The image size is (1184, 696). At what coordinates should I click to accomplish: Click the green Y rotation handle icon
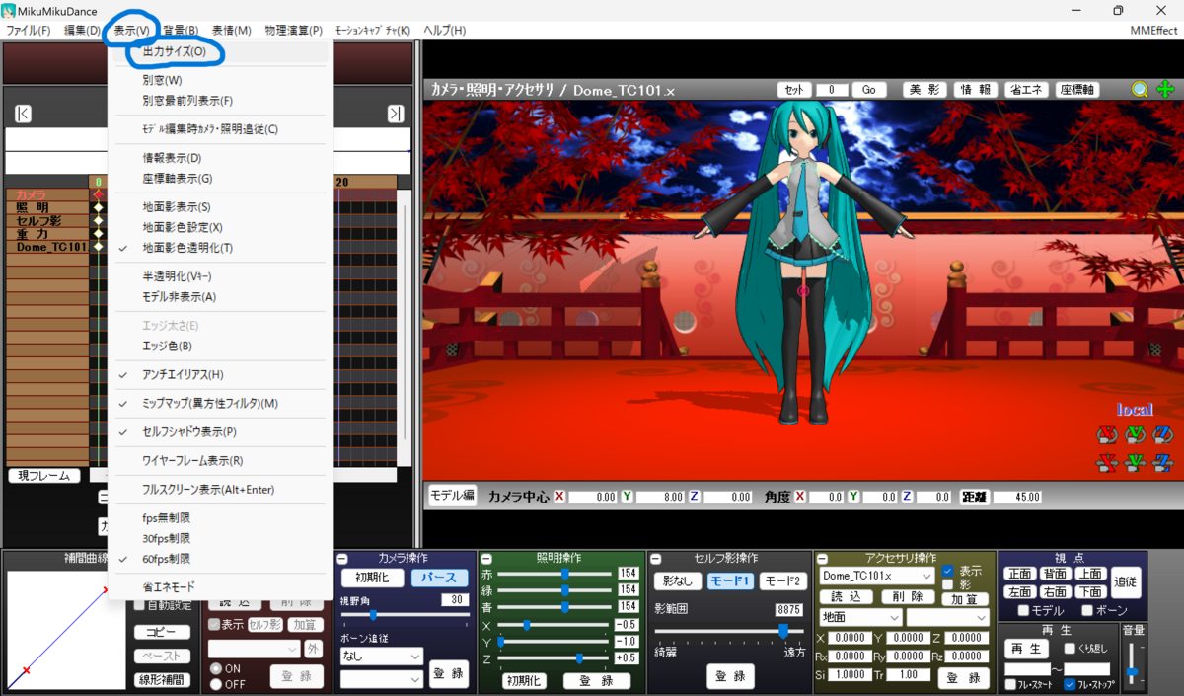tap(1136, 434)
